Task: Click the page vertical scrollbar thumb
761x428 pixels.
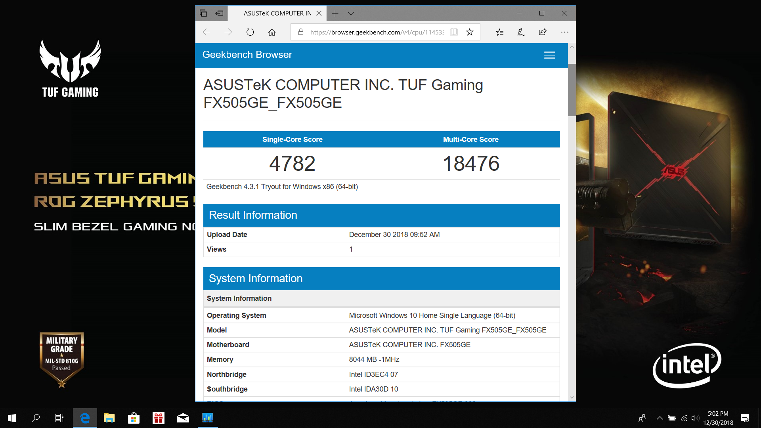Action: tap(572, 90)
